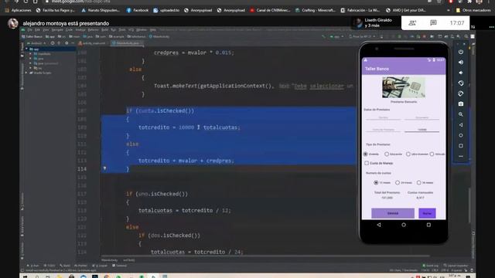Raise emulator volume with volume up icon

pos(461,63)
